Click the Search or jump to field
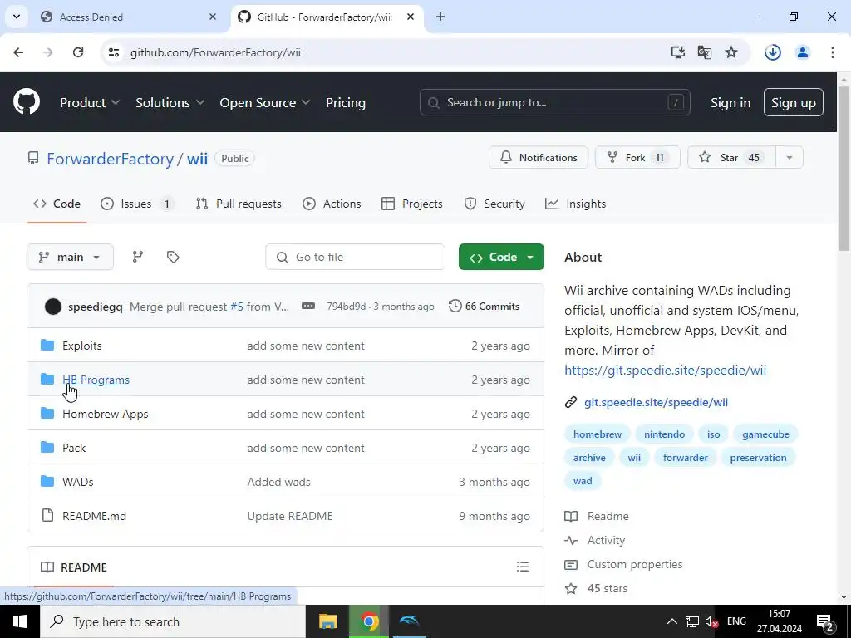 click(554, 102)
